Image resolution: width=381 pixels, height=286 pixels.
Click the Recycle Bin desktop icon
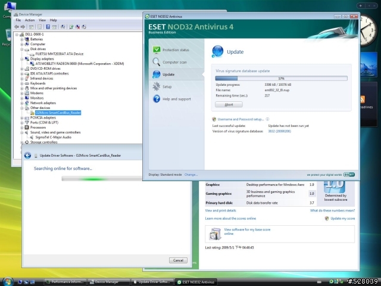[x=7, y=37]
